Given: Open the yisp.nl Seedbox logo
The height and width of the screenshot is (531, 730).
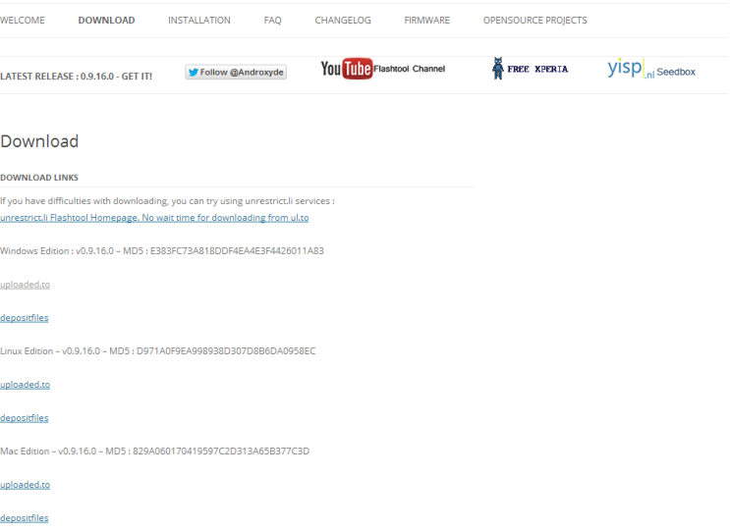Looking at the screenshot, I should pyautogui.click(x=651, y=70).
